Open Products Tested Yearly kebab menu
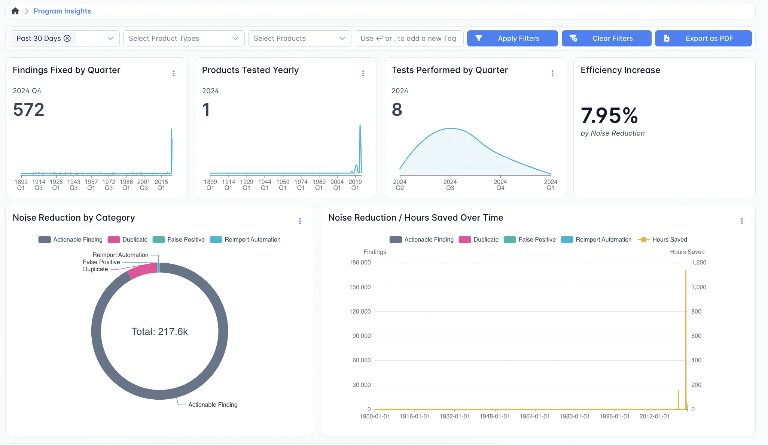The width and height of the screenshot is (768, 445). point(363,73)
